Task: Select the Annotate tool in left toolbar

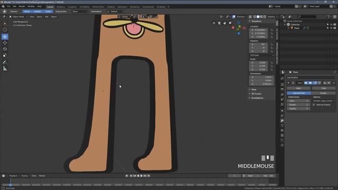Action: (x=5, y=62)
